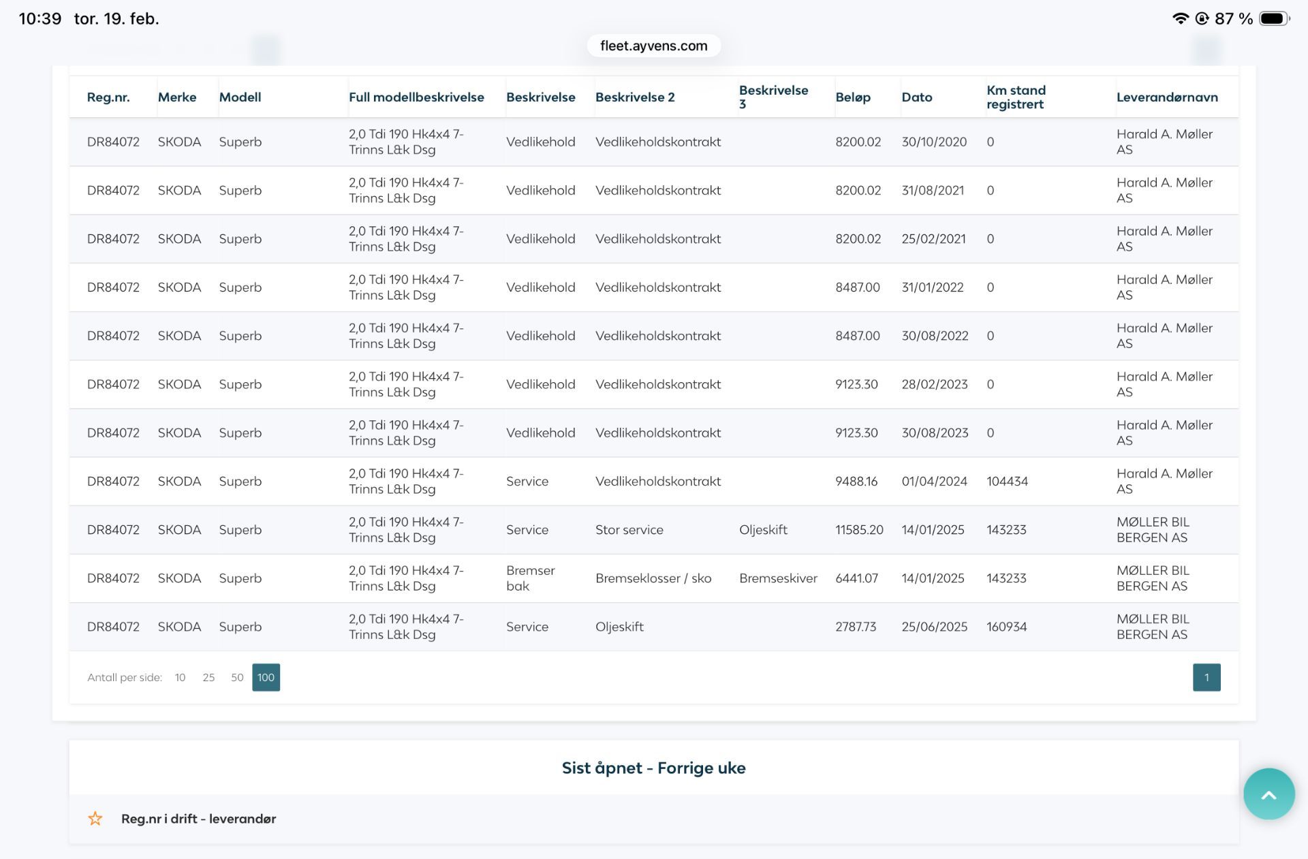This screenshot has height=859, width=1308.
Task: Click the scroll-to-top arrow button
Action: click(x=1268, y=794)
